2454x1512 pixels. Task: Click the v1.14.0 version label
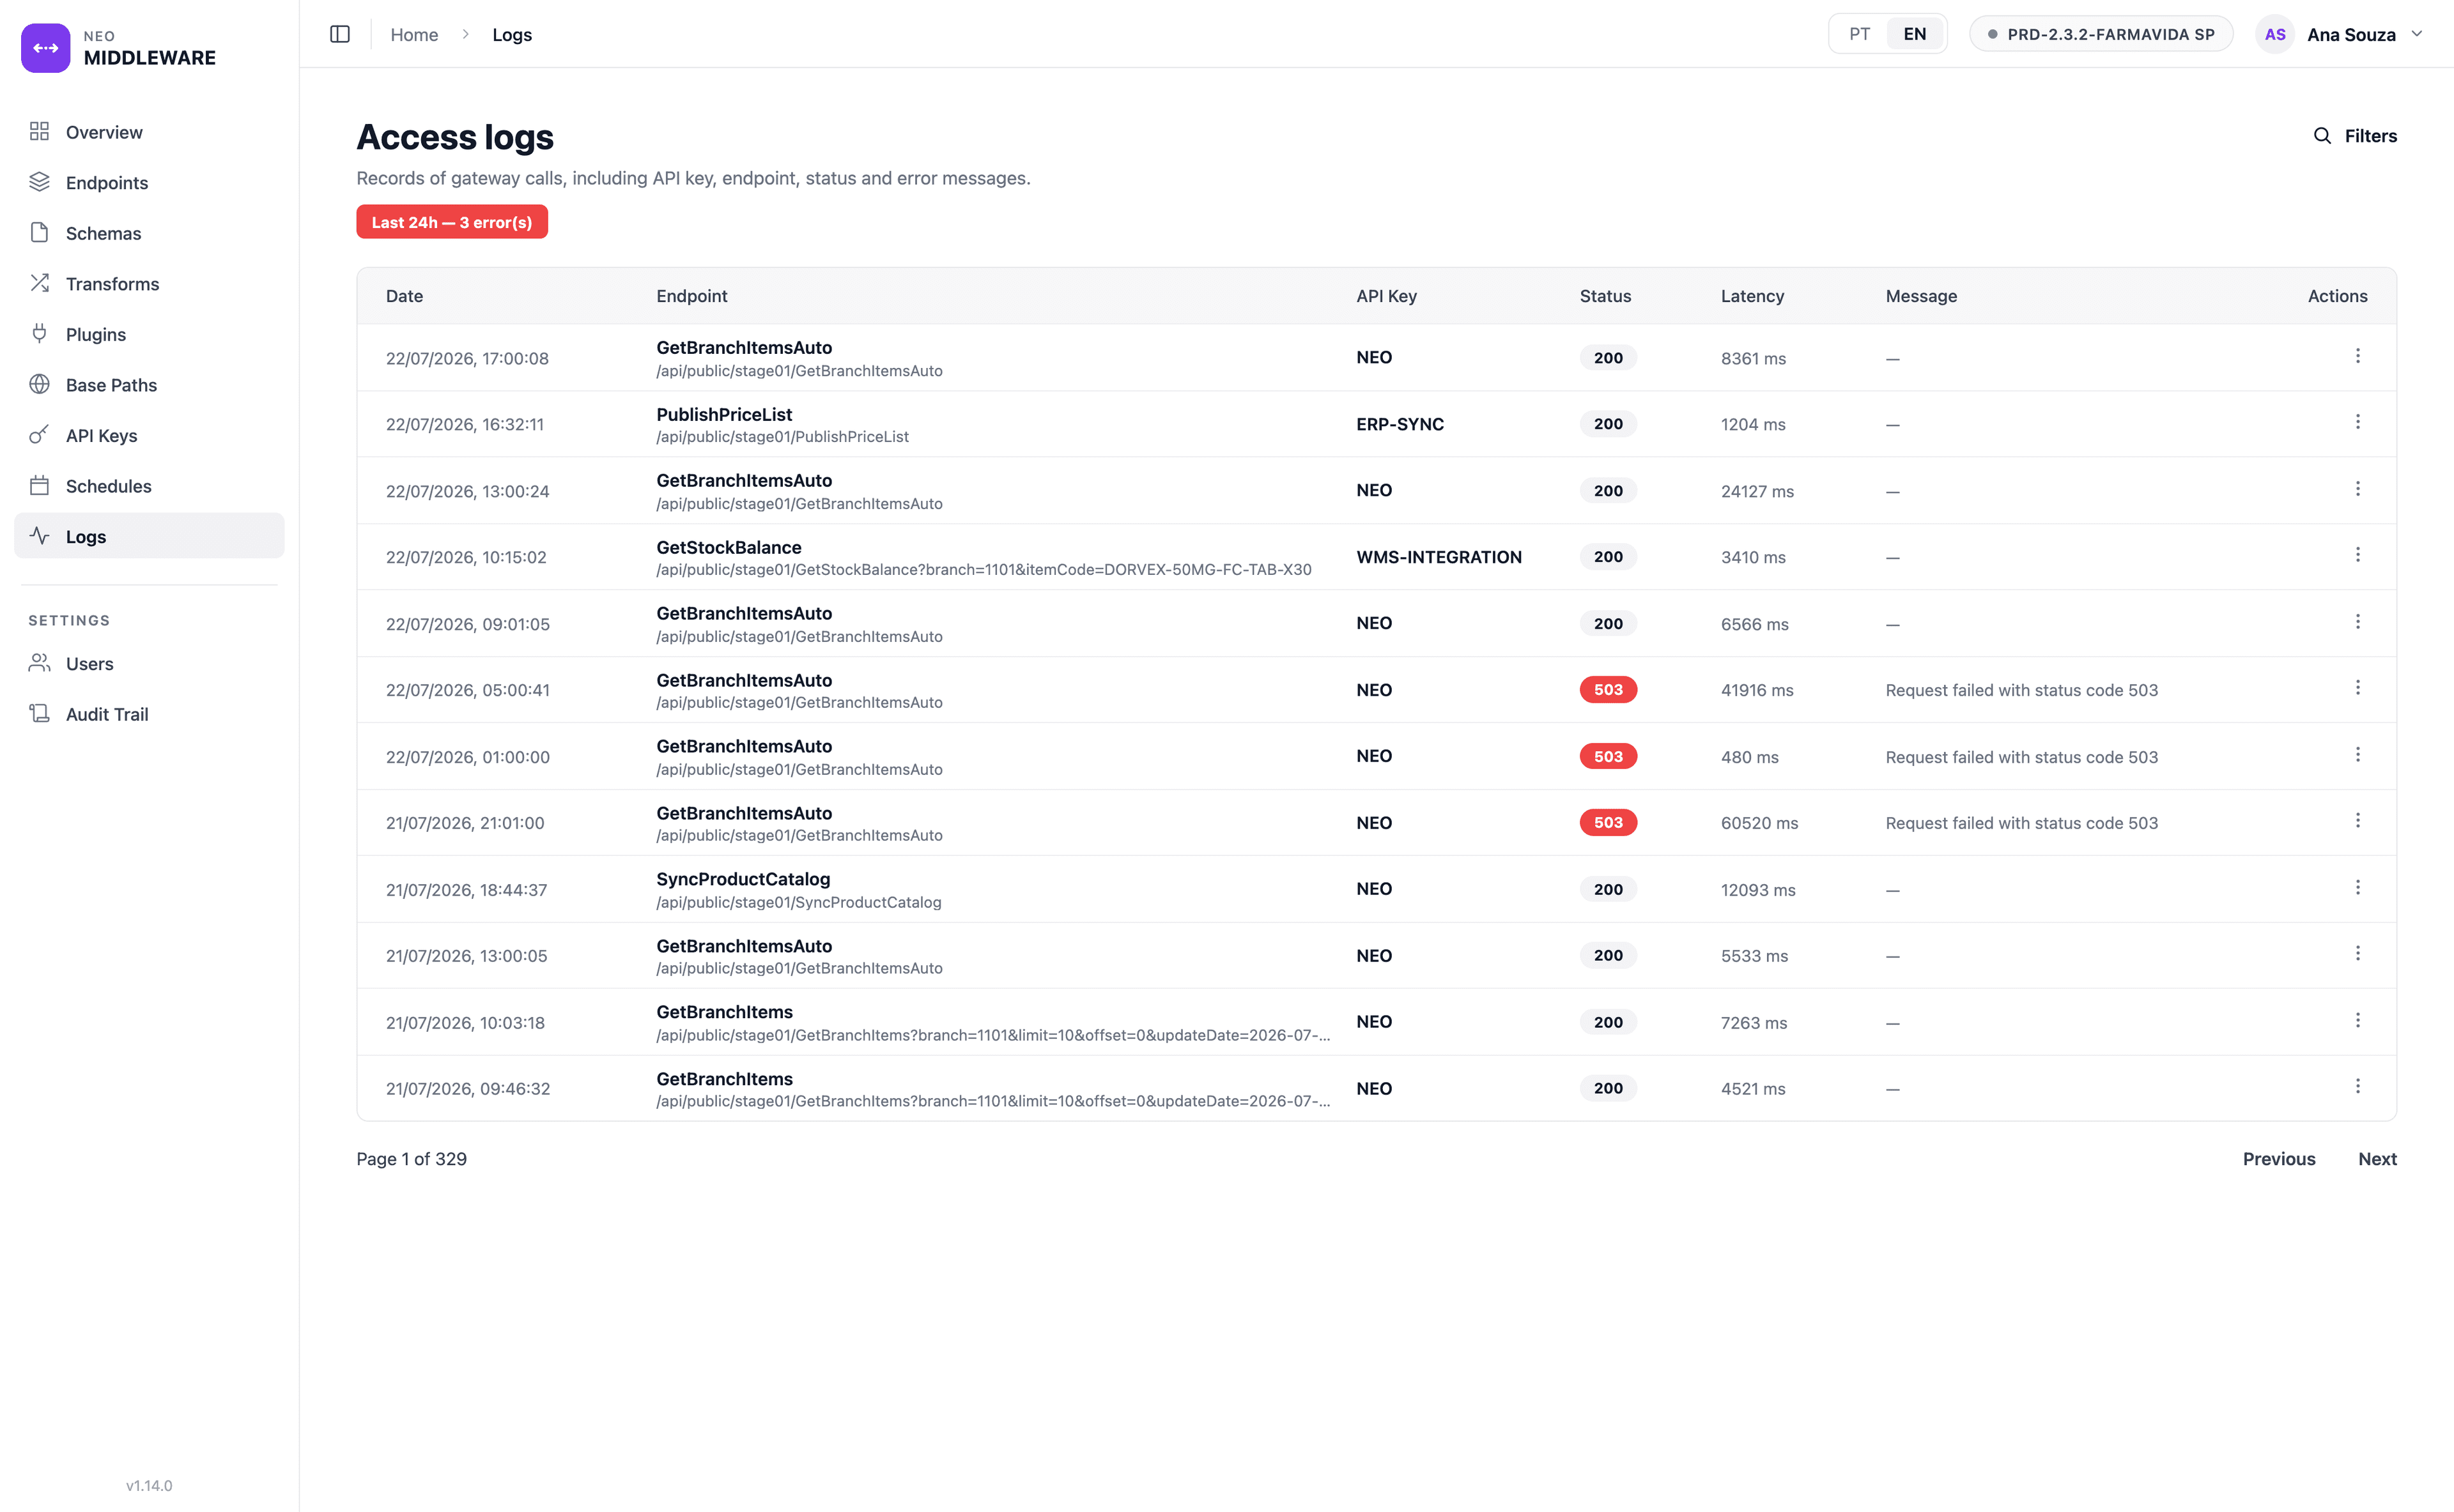(149, 1485)
